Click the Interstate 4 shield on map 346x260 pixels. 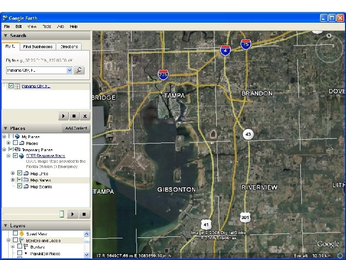coord(225,51)
